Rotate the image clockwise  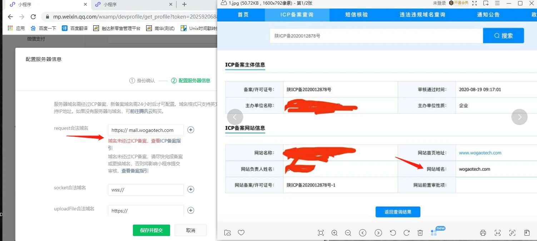pos(406,233)
